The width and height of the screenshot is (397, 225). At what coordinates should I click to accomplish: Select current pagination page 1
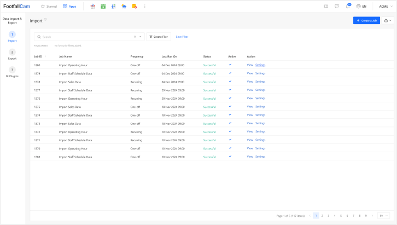316,216
